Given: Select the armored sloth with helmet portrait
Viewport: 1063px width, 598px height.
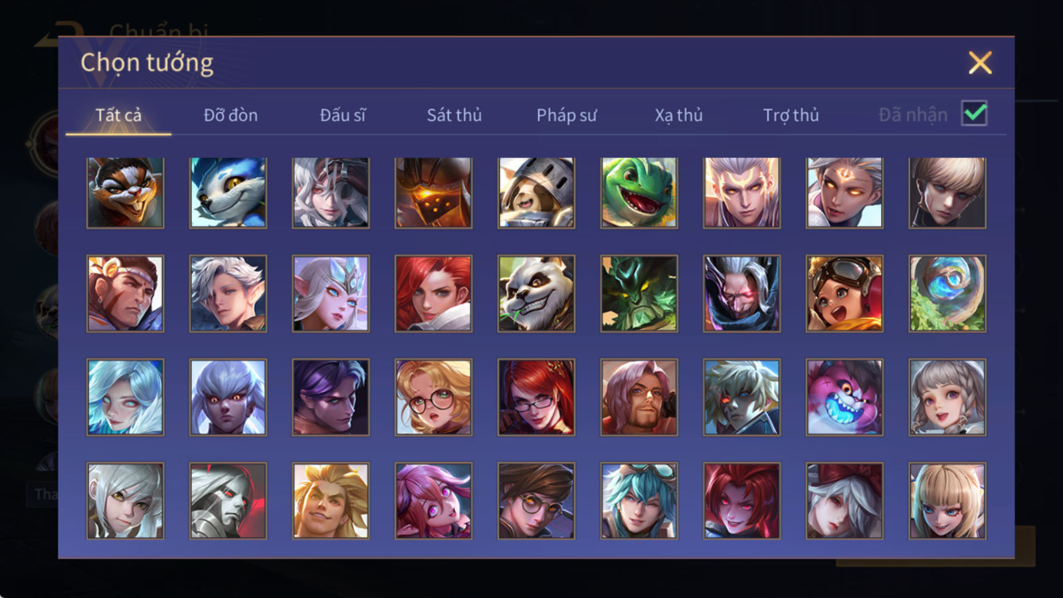Looking at the screenshot, I should [x=536, y=193].
